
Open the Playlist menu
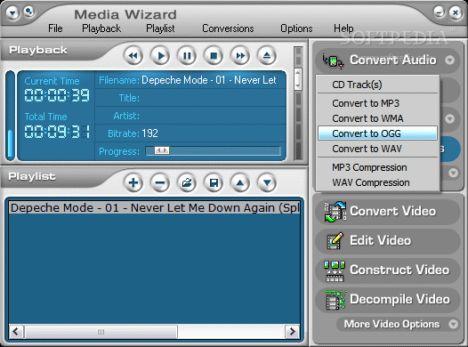(160, 28)
